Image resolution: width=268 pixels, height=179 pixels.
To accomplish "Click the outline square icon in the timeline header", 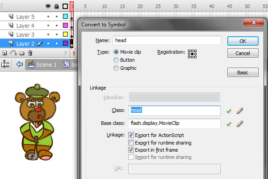I will point(65,6).
